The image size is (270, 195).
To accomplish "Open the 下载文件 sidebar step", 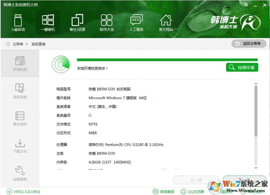I will click(x=20, y=146).
